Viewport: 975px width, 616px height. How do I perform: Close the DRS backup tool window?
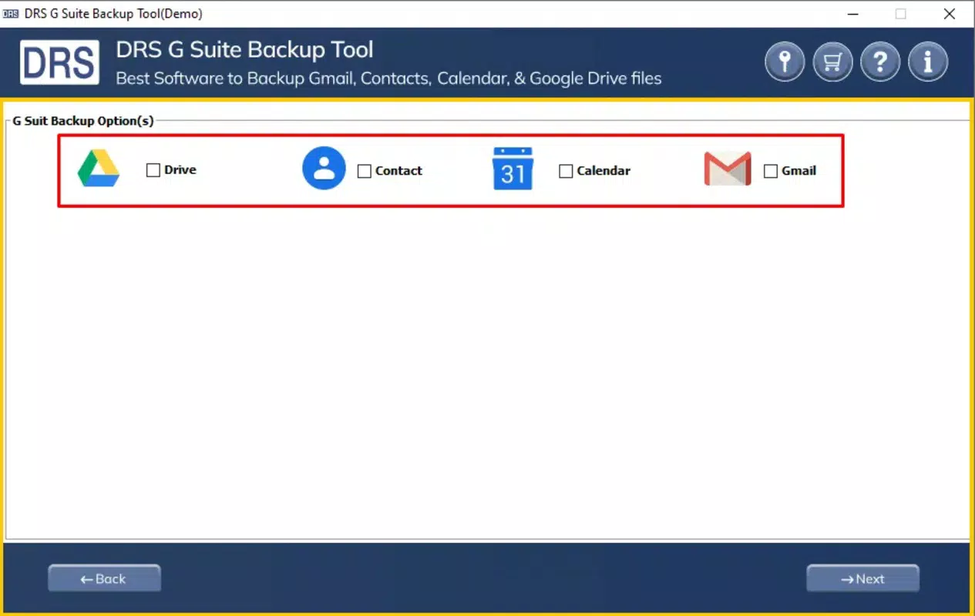(x=950, y=14)
